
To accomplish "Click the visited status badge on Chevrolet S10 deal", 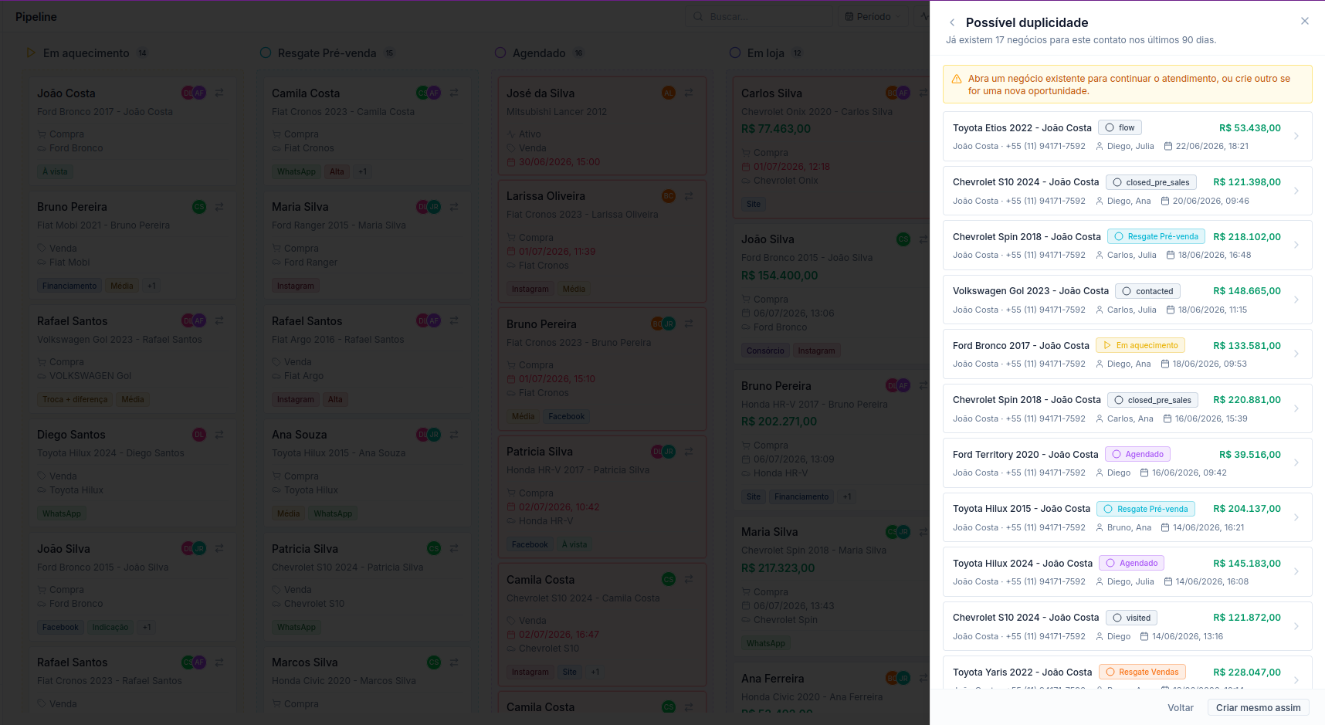I will tap(1131, 618).
